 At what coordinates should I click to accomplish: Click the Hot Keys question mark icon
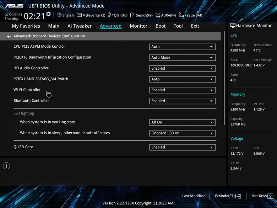coord(270,196)
